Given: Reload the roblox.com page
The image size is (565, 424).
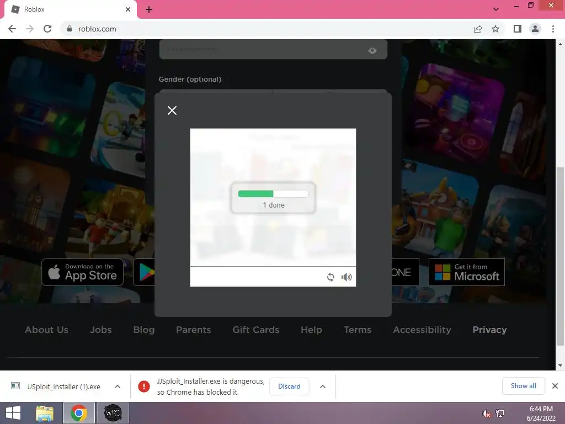Looking at the screenshot, I should pyautogui.click(x=47, y=29).
